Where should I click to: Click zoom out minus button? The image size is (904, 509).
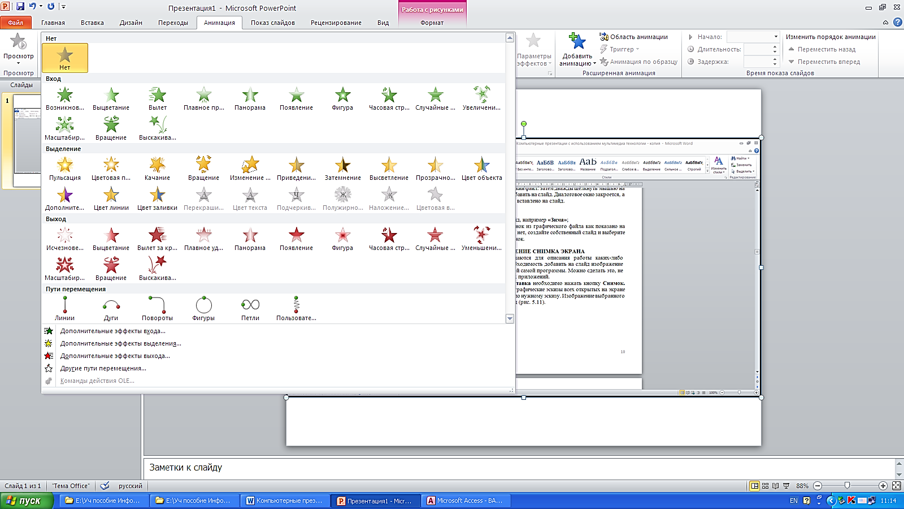tap(818, 486)
